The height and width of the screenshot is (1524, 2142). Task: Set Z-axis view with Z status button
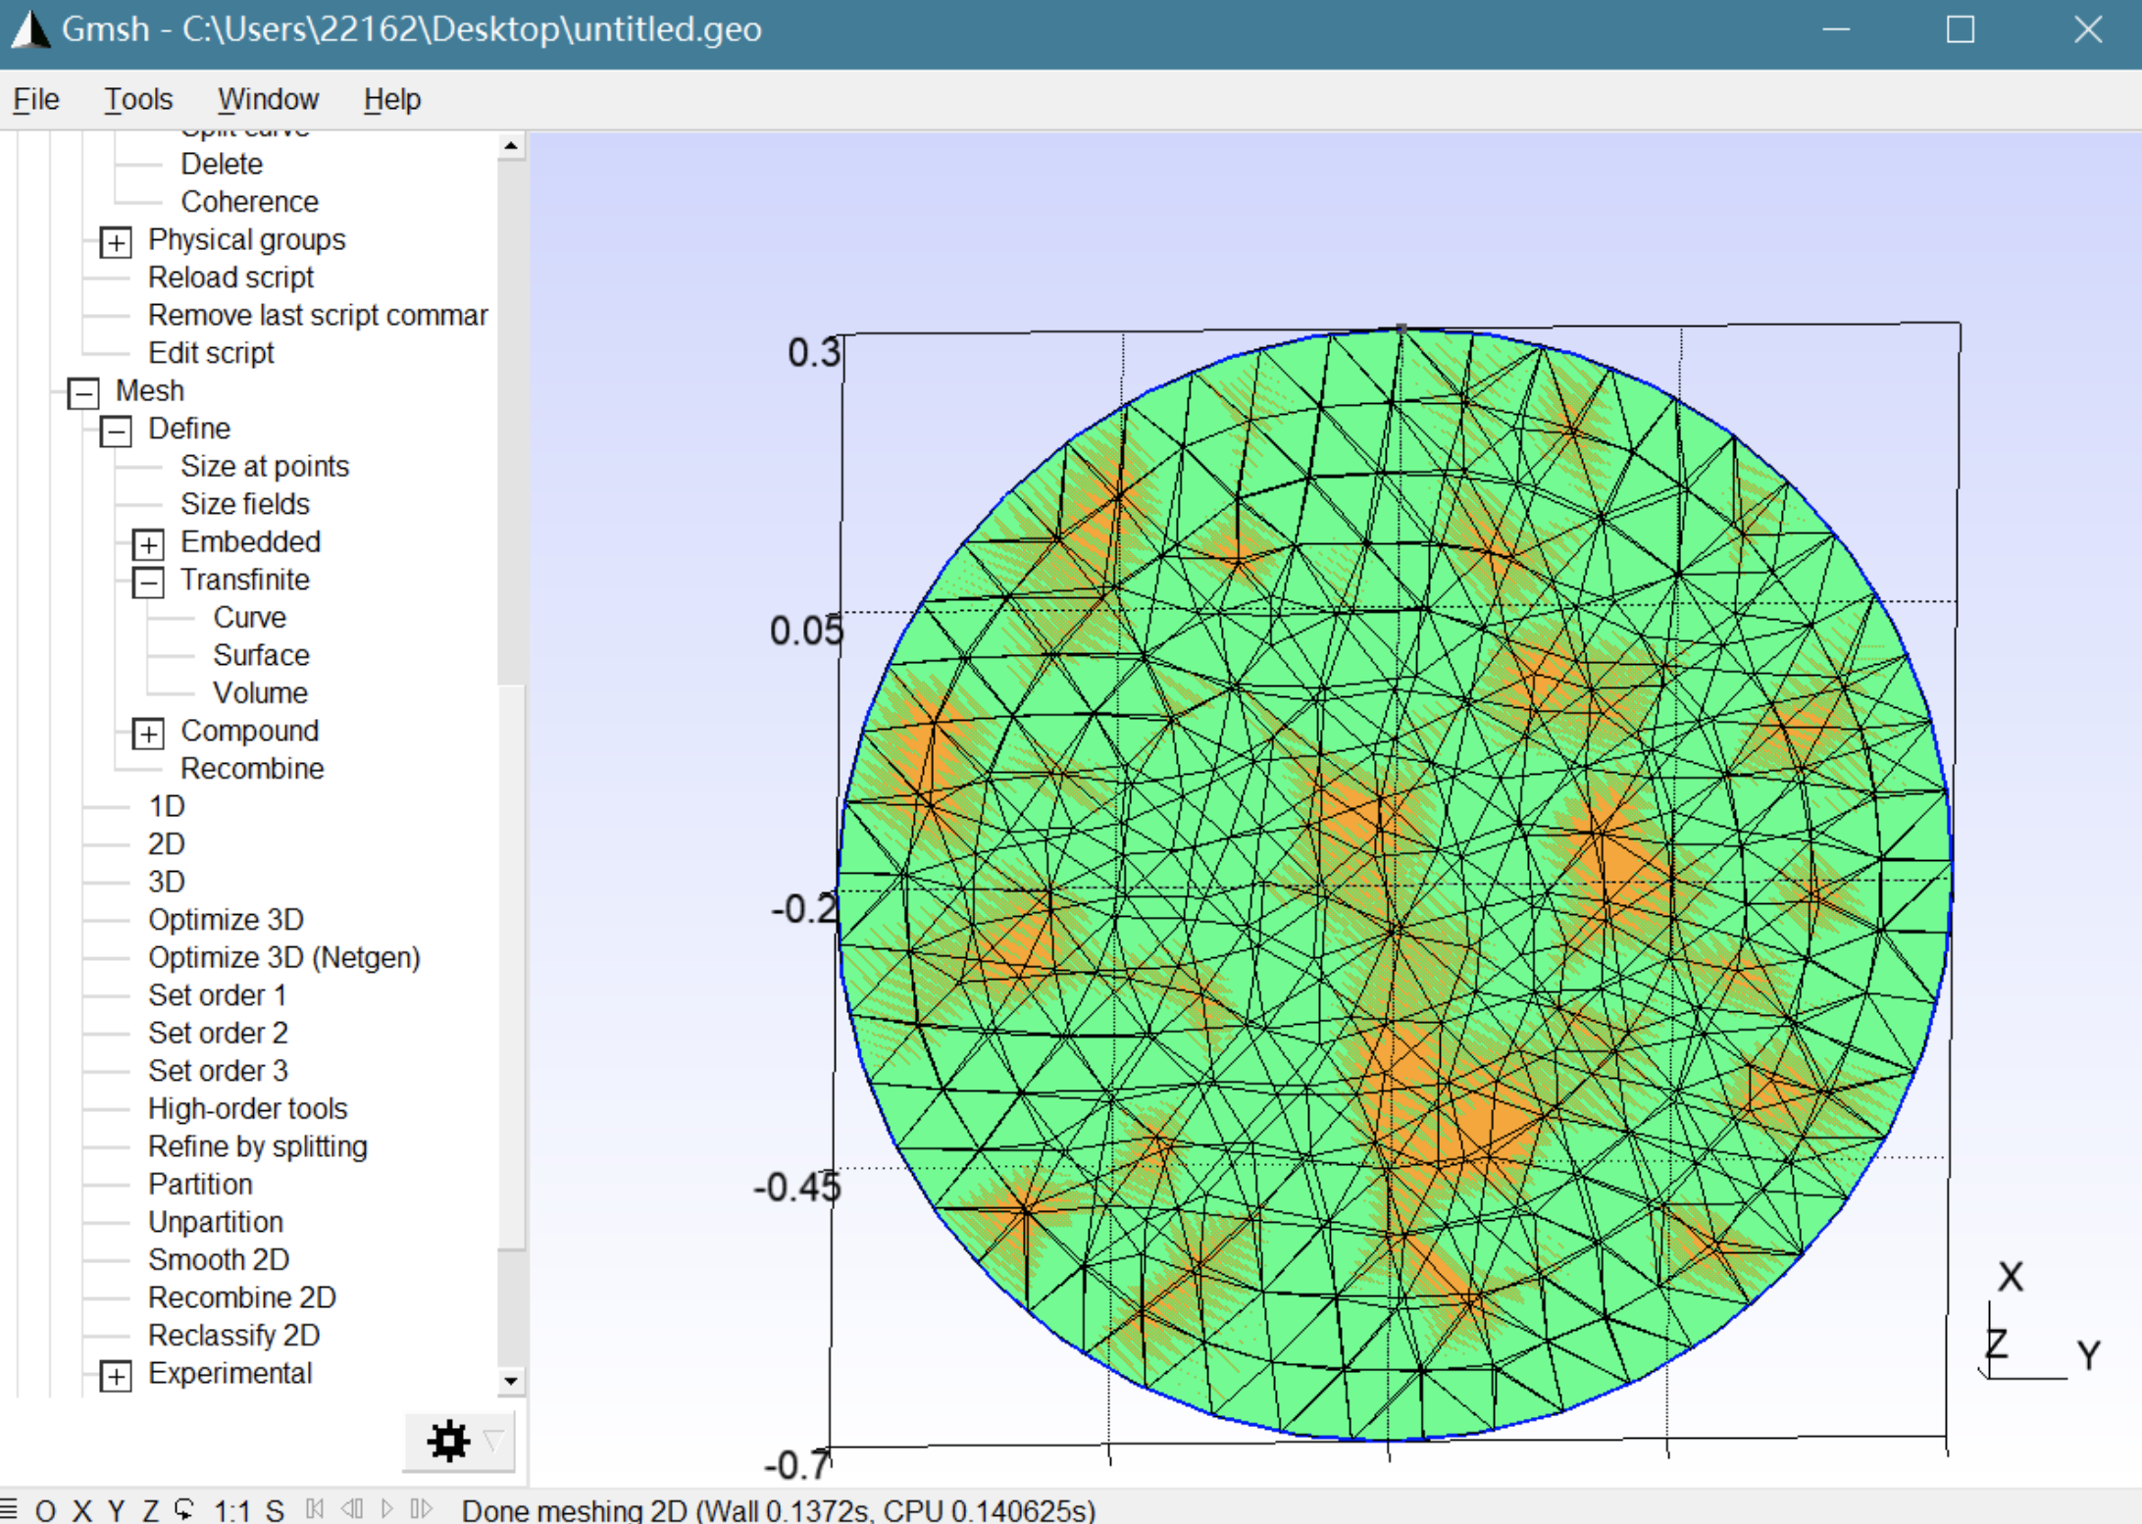[150, 1509]
